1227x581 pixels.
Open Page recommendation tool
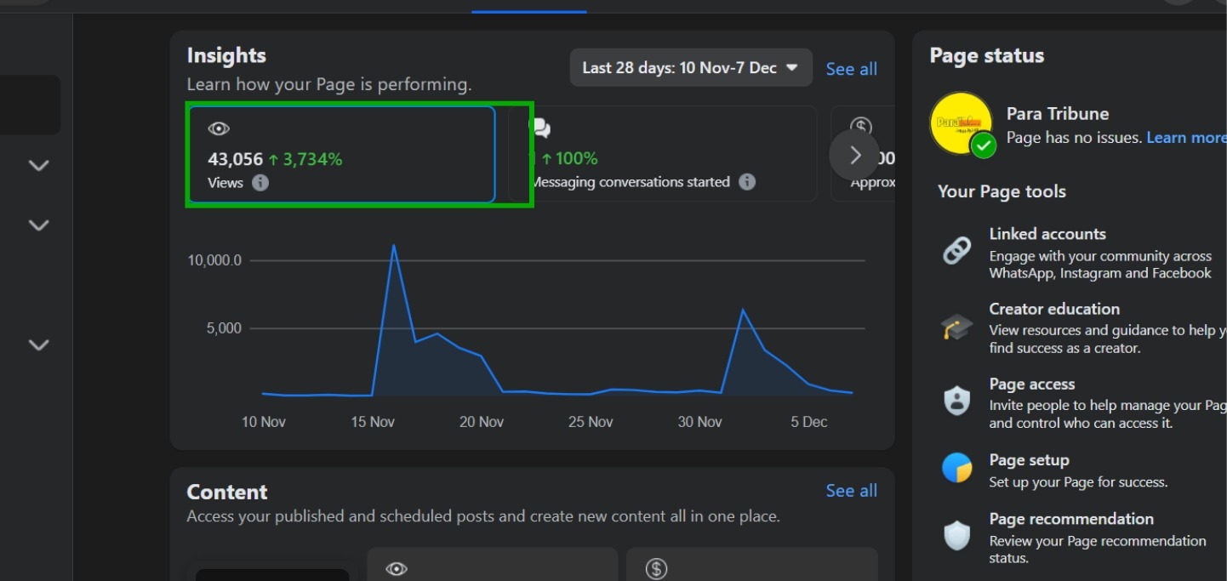pos(1082,538)
